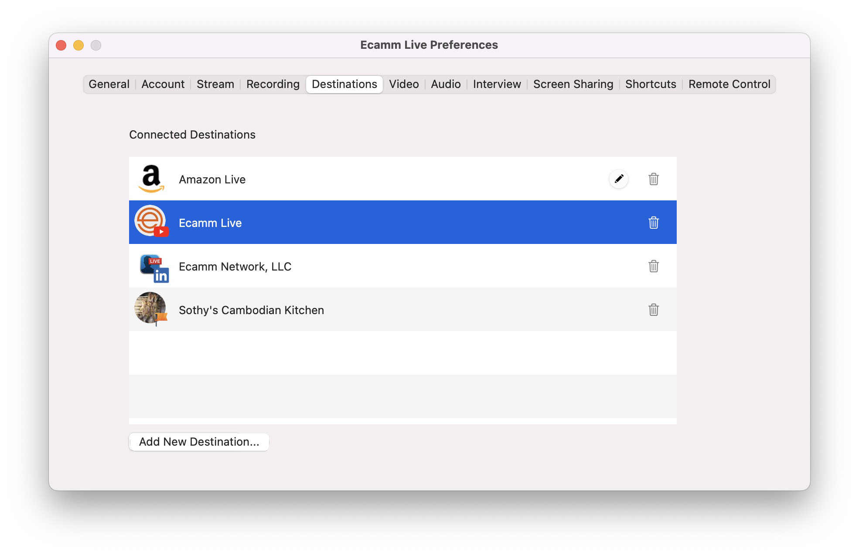The width and height of the screenshot is (859, 555).
Task: Open the General tab
Action: pyautogui.click(x=109, y=84)
